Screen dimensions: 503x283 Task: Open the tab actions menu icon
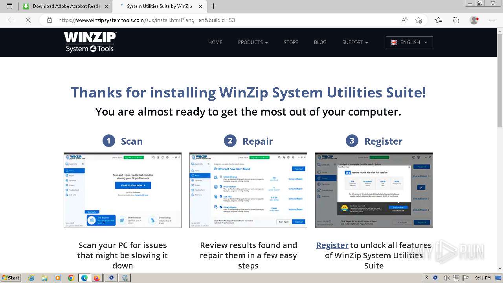click(x=9, y=6)
